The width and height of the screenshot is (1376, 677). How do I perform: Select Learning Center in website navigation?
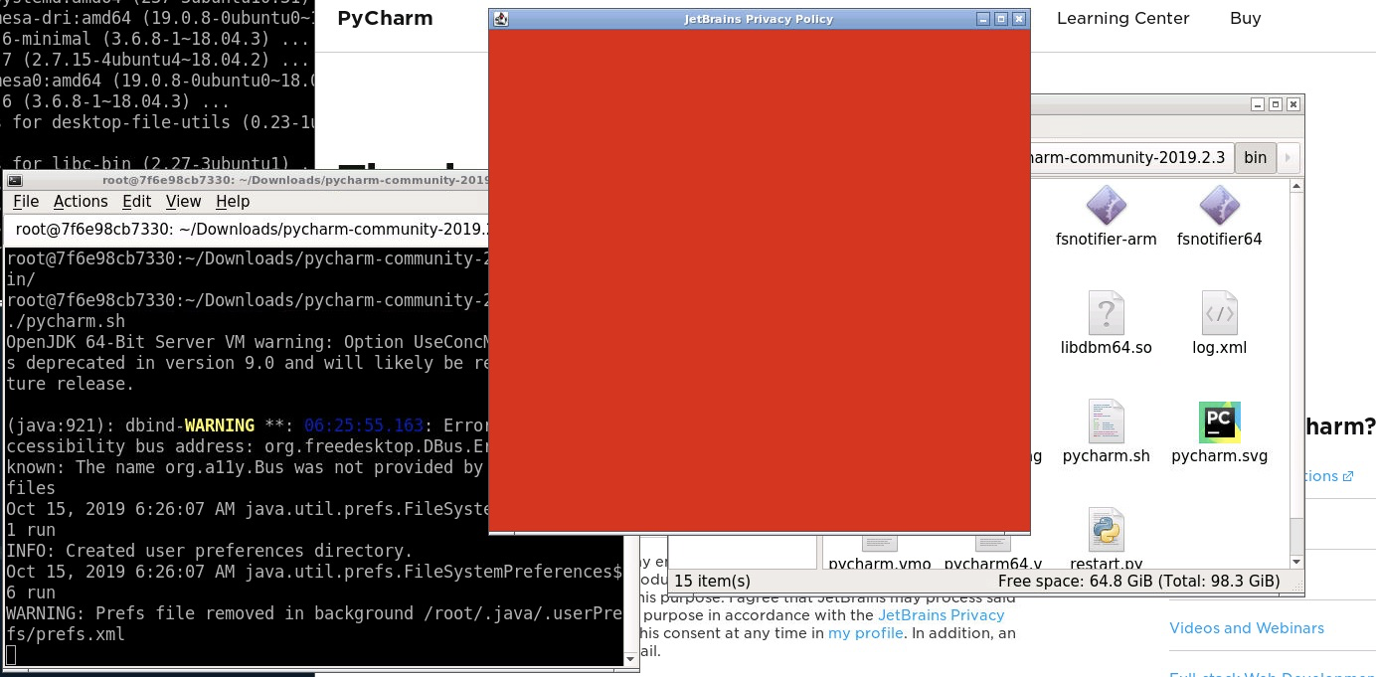point(1122,18)
